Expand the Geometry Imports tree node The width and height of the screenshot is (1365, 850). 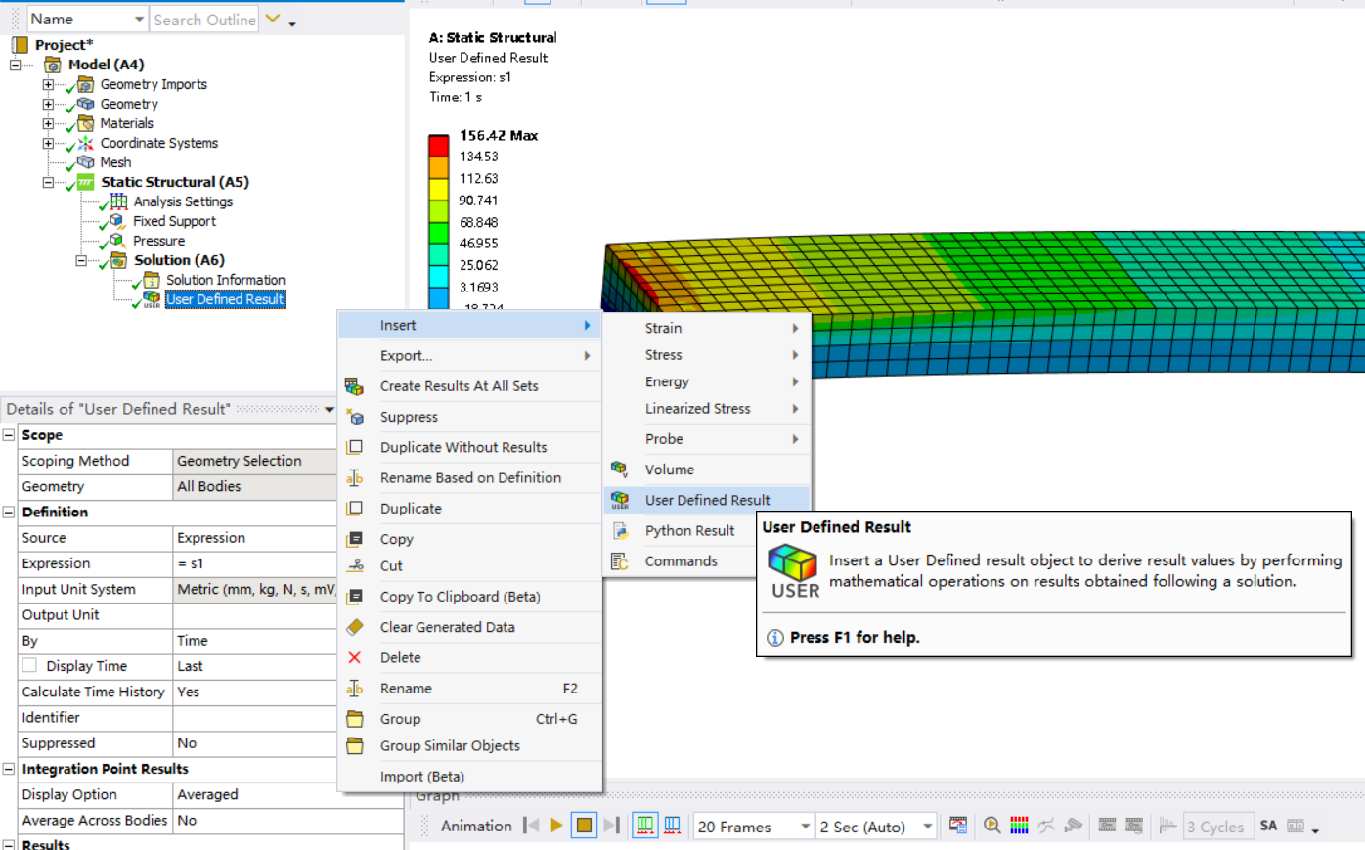(48, 84)
